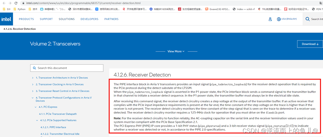This screenshot has width=323, height=137.
Task: Open the DJI bookmark folder
Action: pyautogui.click(x=6, y=9)
